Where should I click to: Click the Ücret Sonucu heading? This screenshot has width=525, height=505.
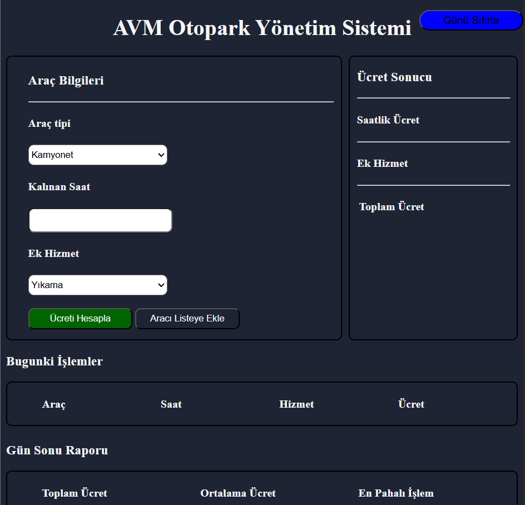pyautogui.click(x=394, y=77)
